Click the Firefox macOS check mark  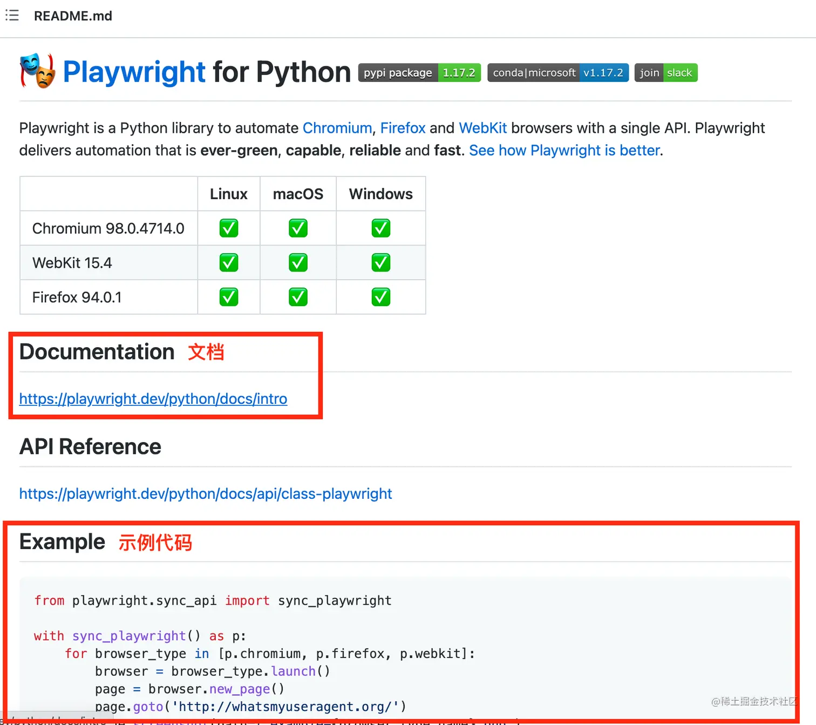(x=298, y=297)
